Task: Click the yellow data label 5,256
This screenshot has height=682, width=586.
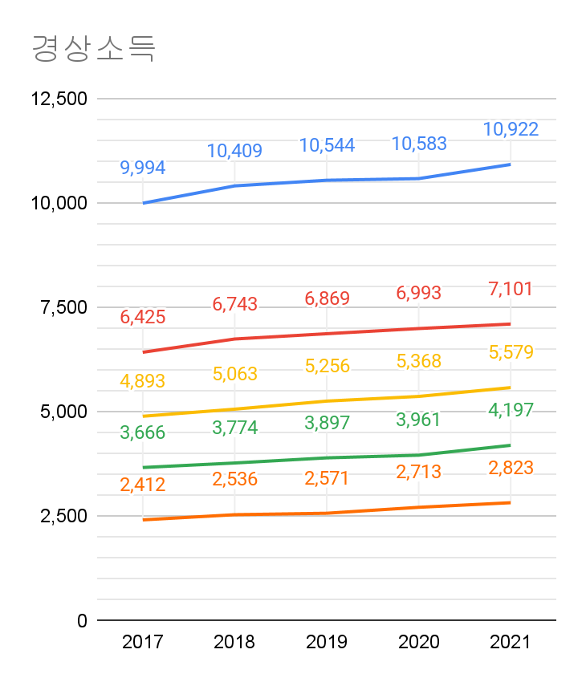Action: click(x=327, y=366)
